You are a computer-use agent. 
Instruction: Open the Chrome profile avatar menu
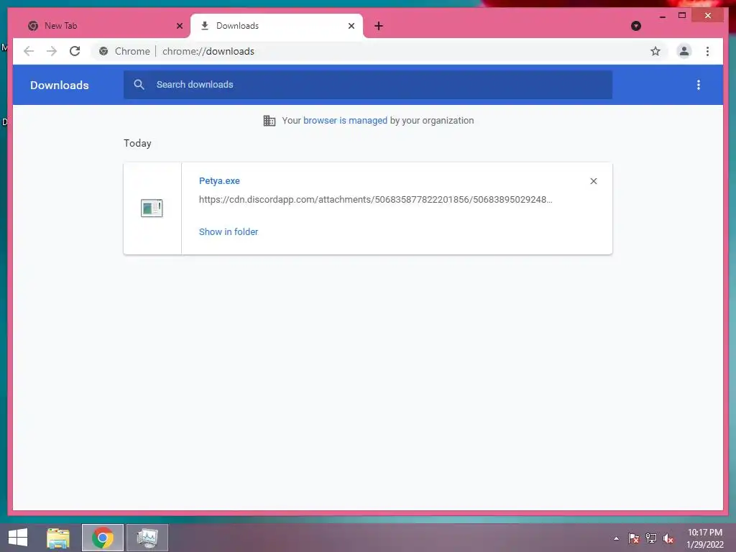(x=684, y=51)
